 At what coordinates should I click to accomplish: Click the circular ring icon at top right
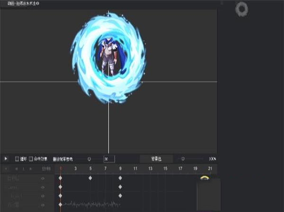[241, 9]
